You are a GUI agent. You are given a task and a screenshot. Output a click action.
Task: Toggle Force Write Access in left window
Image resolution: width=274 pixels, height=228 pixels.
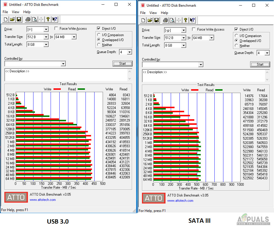pyautogui.click(x=56, y=28)
